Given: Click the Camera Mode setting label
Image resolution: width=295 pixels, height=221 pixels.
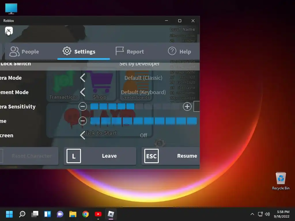Looking at the screenshot, I should click(11, 78).
